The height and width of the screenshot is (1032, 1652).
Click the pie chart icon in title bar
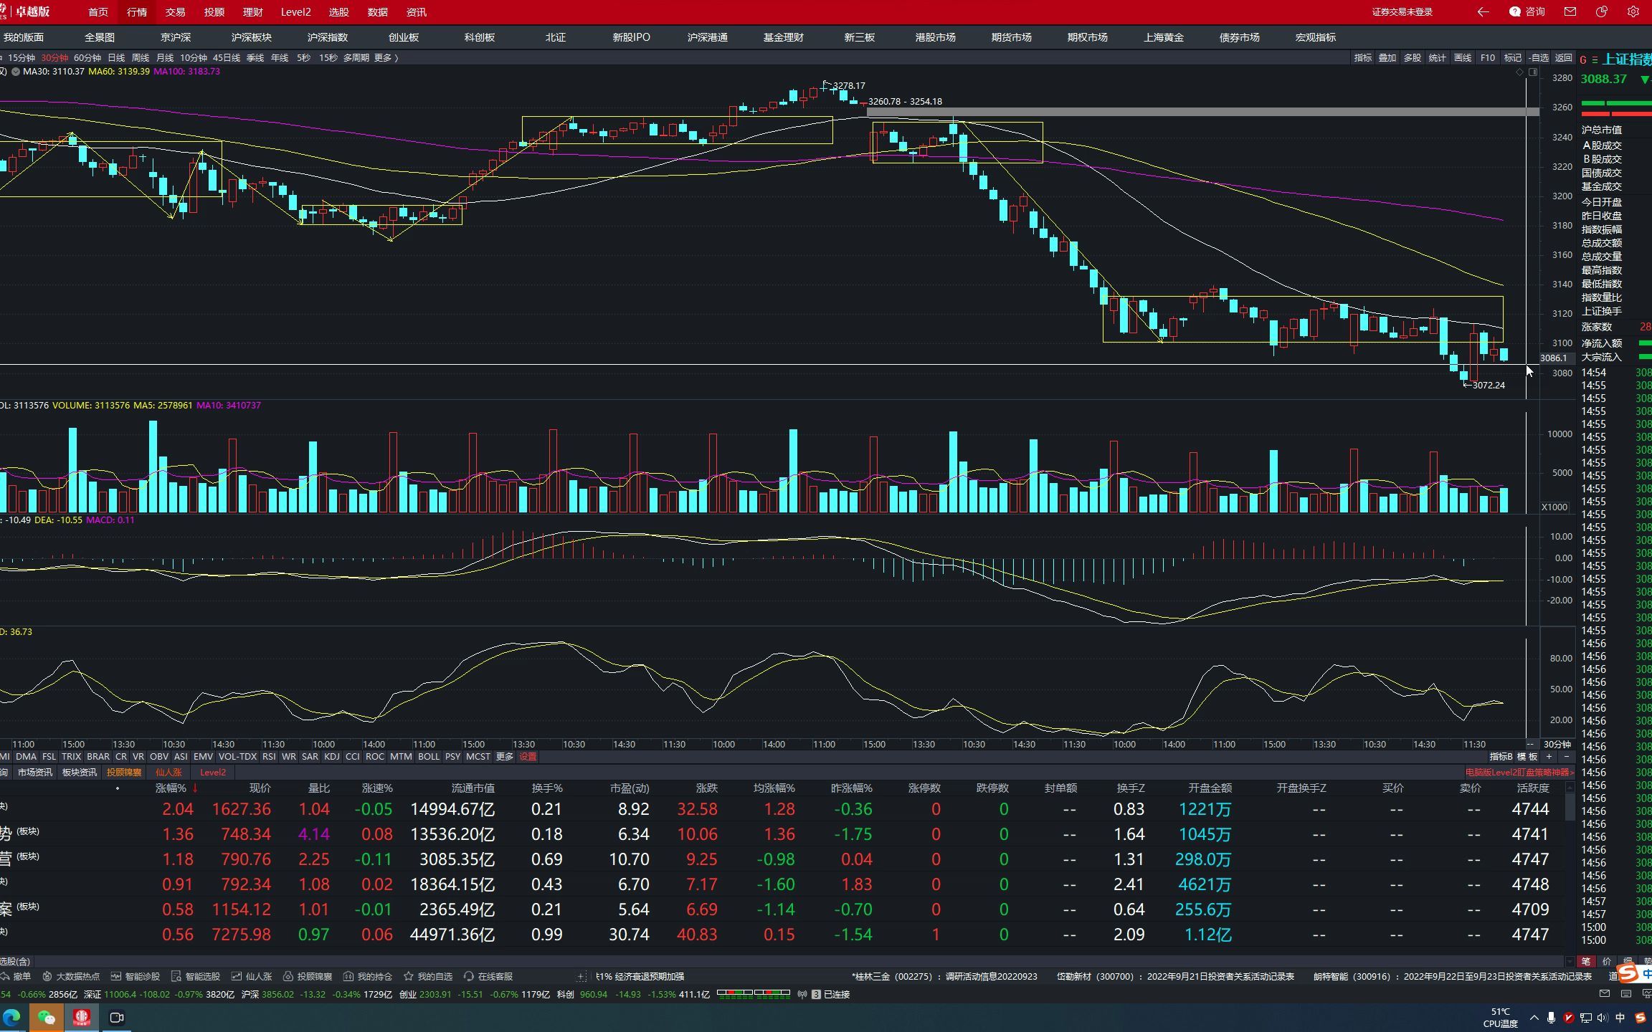[1602, 12]
